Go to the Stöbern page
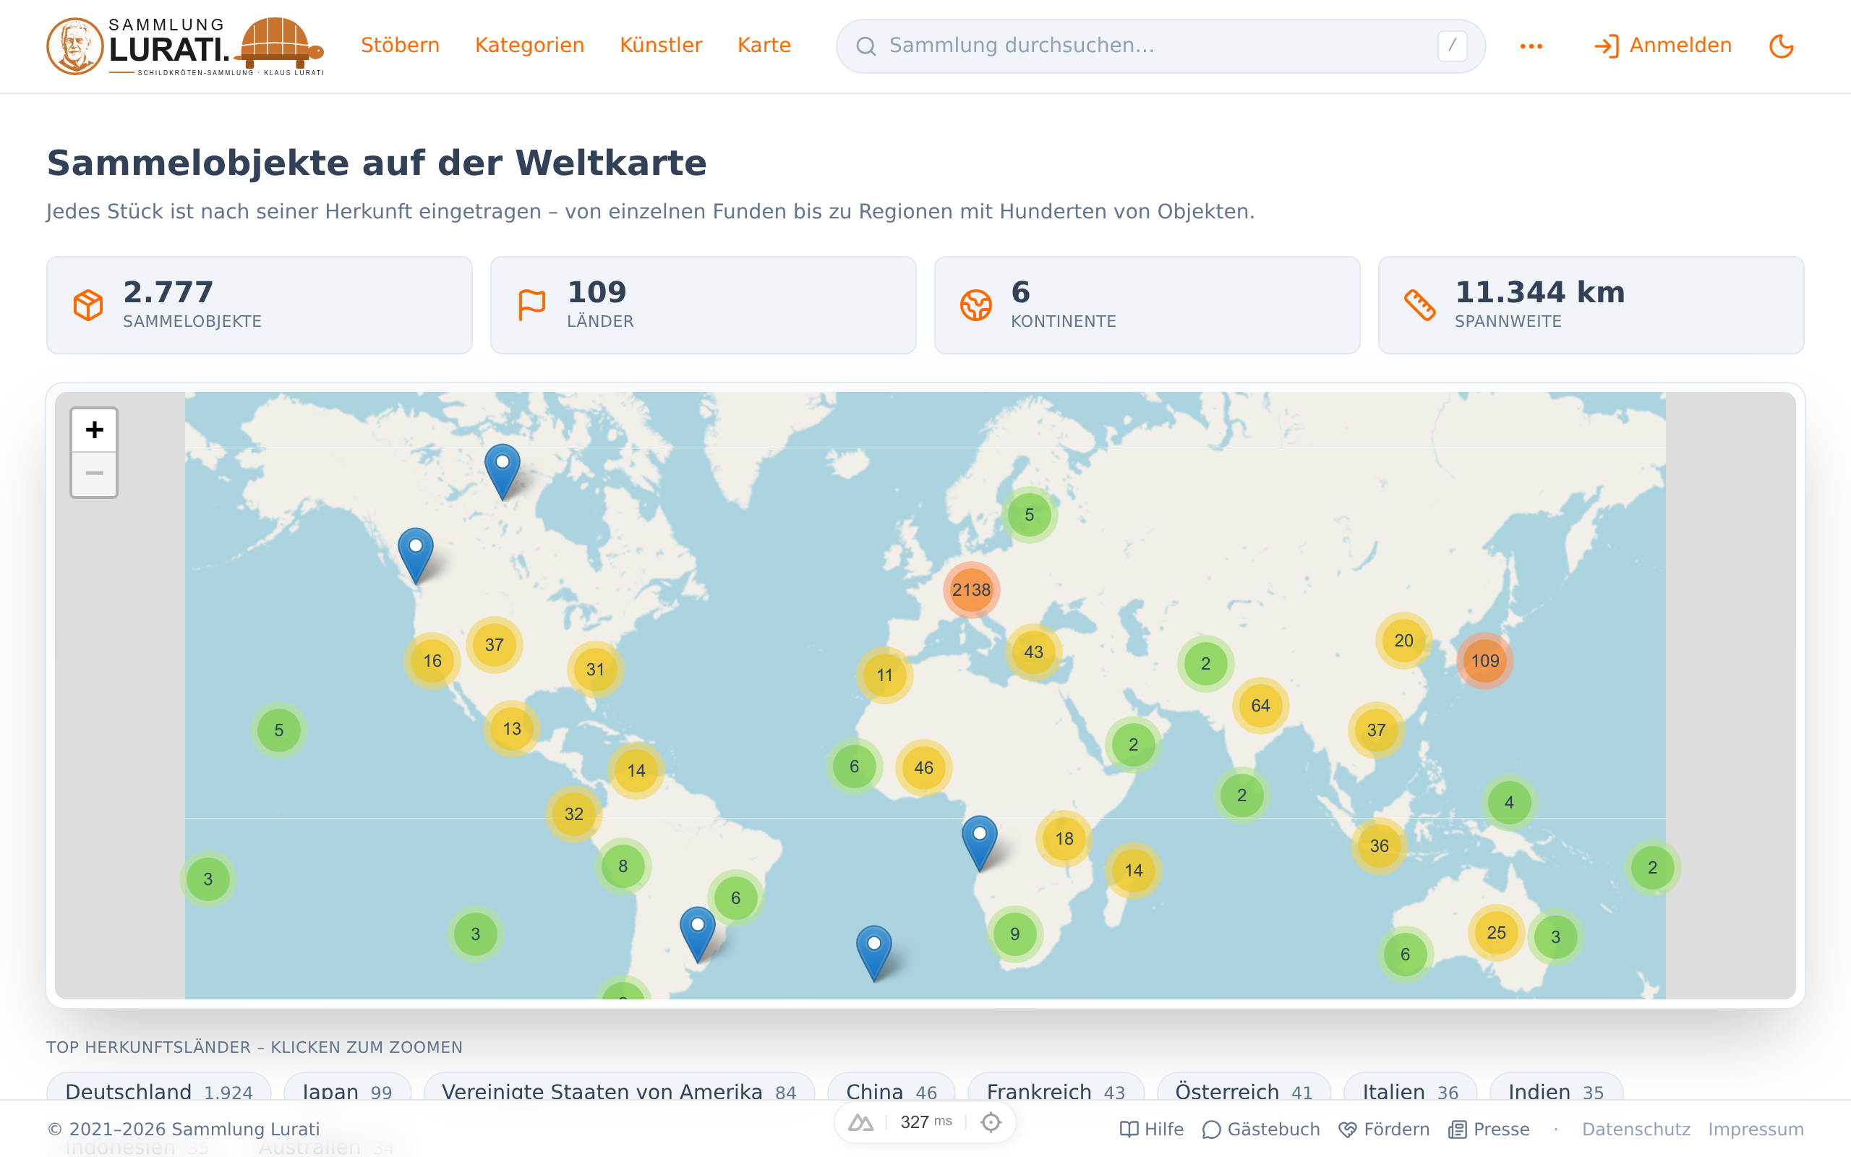 [x=400, y=46]
